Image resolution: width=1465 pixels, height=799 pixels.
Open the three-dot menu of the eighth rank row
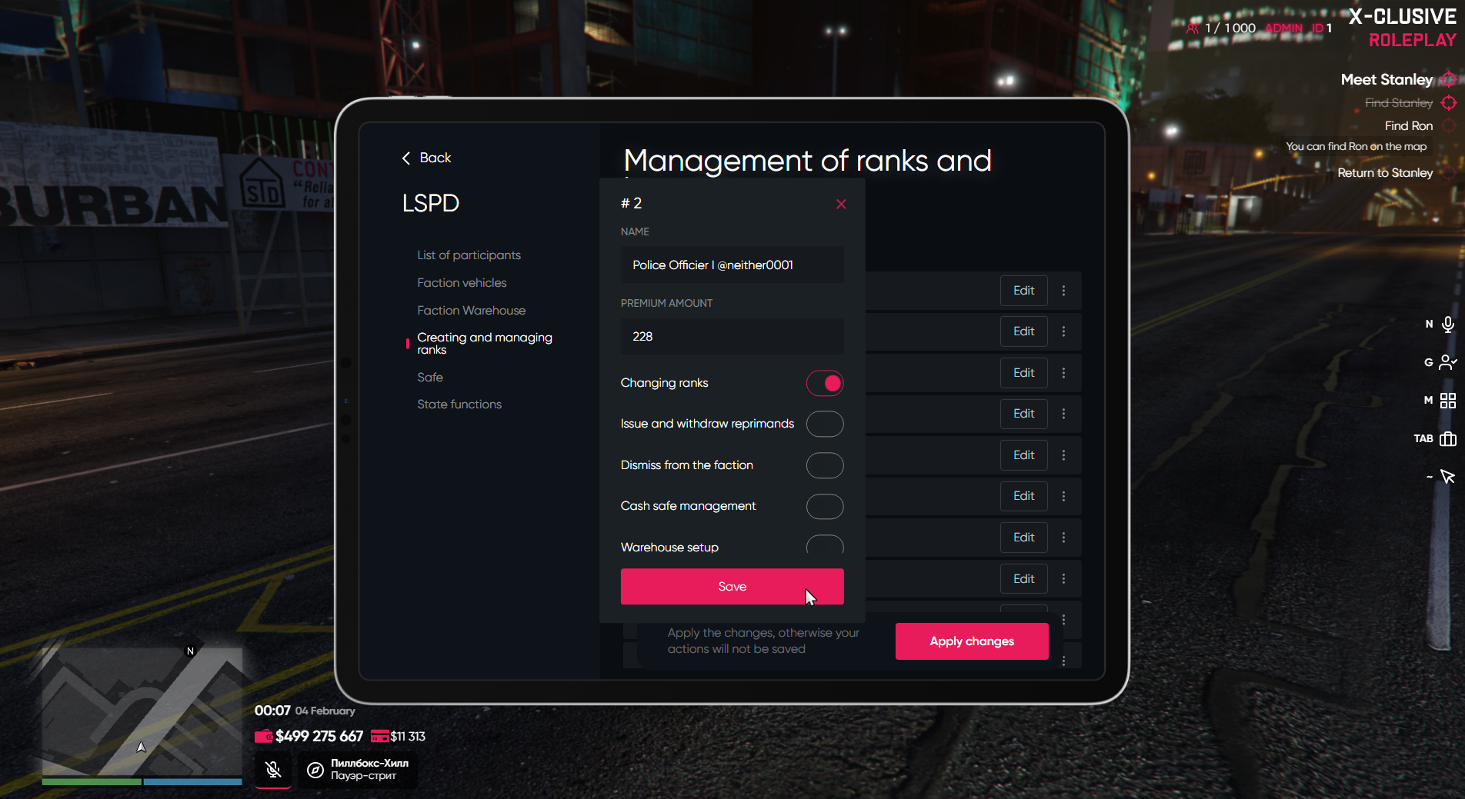(x=1064, y=578)
